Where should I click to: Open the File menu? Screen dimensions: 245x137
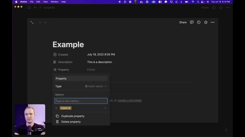pyautogui.click(x=31, y=2)
